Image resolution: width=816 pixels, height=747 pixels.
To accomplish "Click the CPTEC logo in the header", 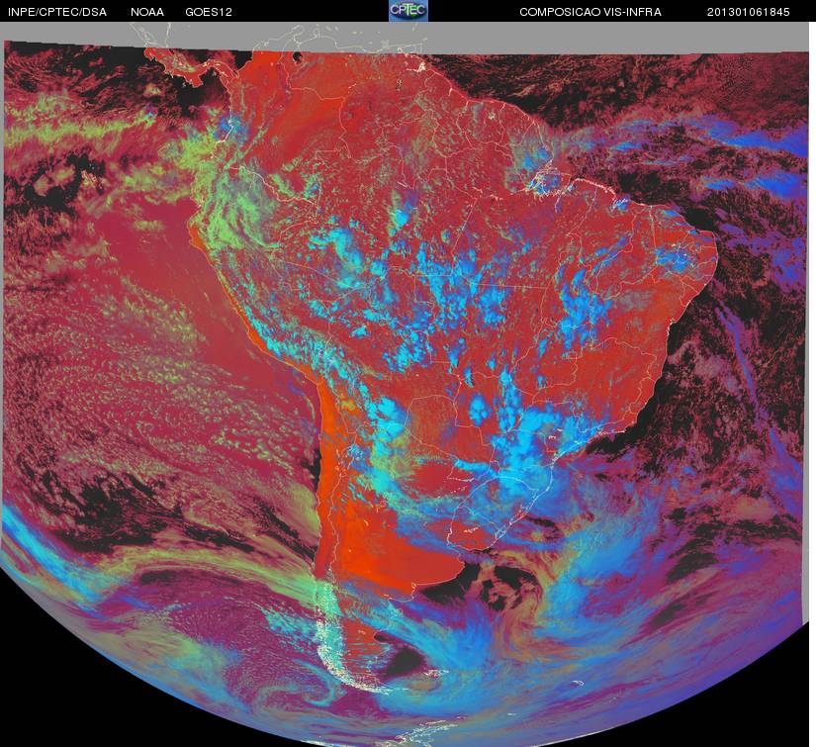I will (408, 11).
